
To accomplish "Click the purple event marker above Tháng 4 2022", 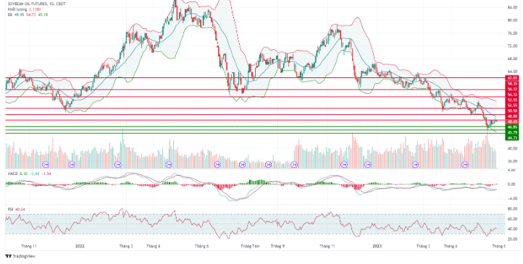I will (x=169, y=164).
